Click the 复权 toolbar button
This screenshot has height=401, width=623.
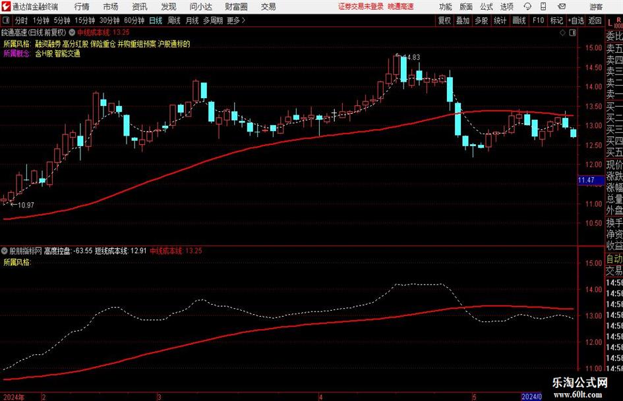click(444, 20)
